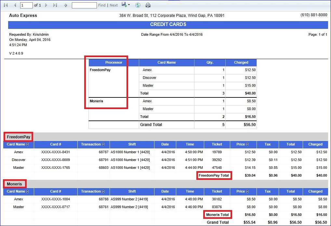Click the Find link in the toolbar
Image resolution: width=331 pixels, height=226 pixels.
[102, 5]
